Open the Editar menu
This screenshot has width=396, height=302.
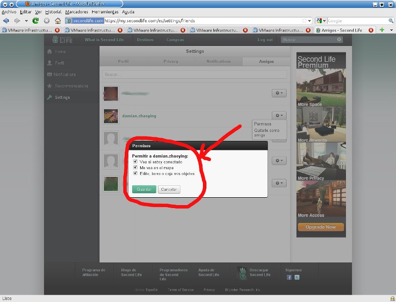pos(26,12)
